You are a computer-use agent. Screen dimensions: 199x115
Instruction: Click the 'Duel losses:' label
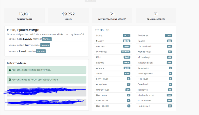click(102, 100)
